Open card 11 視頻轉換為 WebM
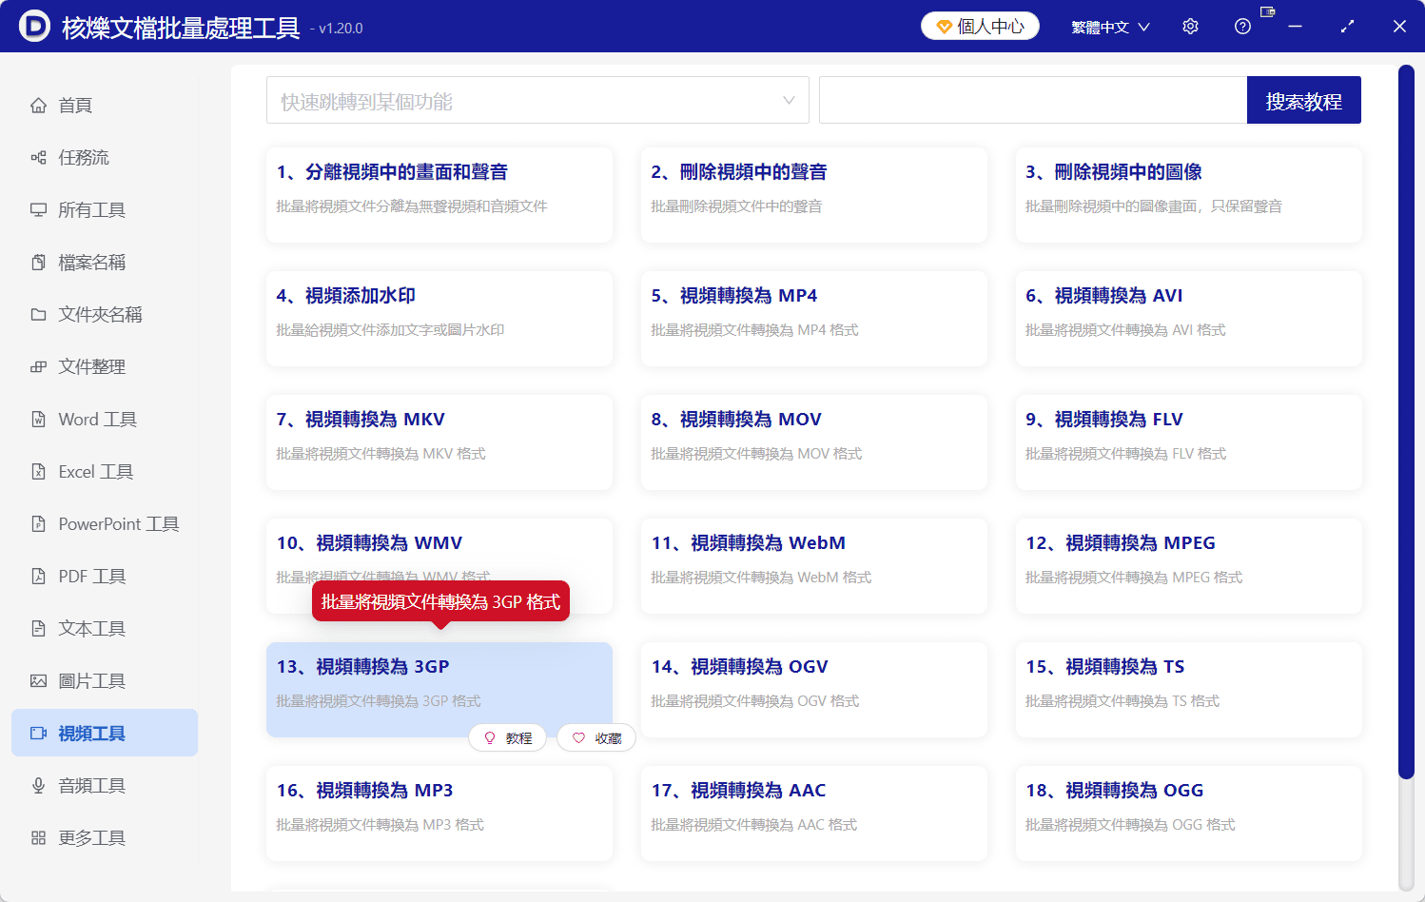This screenshot has width=1425, height=902. [814, 566]
